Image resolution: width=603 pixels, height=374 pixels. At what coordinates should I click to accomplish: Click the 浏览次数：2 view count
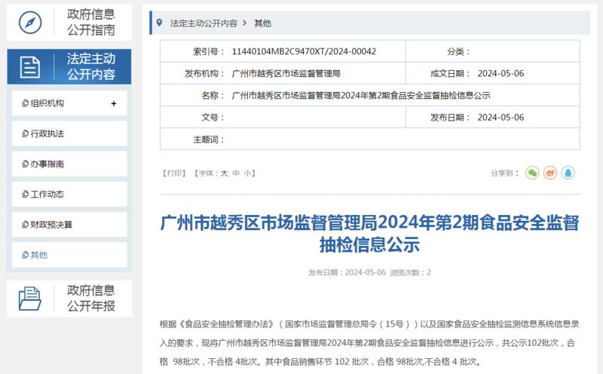[x=410, y=273]
